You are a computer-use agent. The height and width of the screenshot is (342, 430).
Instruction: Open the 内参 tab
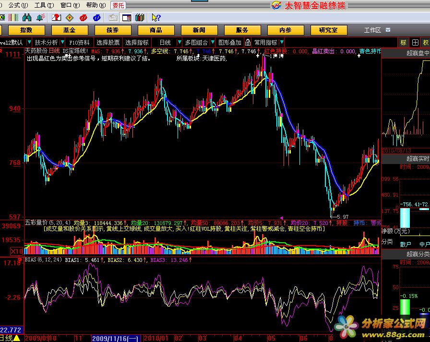[286, 30]
